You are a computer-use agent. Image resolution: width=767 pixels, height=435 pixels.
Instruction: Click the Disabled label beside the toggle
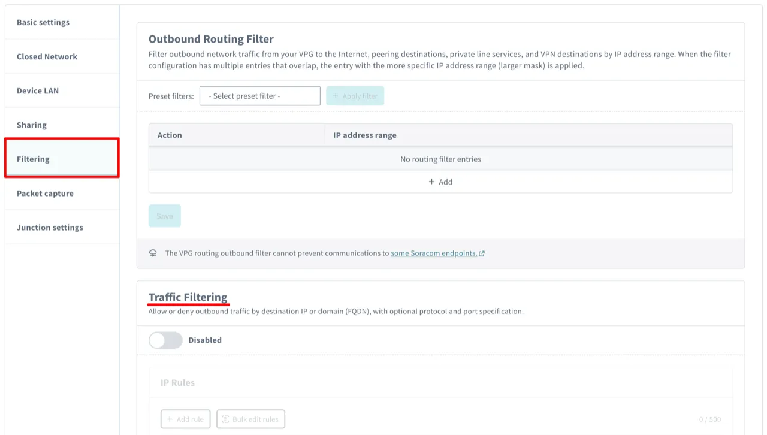coord(205,340)
